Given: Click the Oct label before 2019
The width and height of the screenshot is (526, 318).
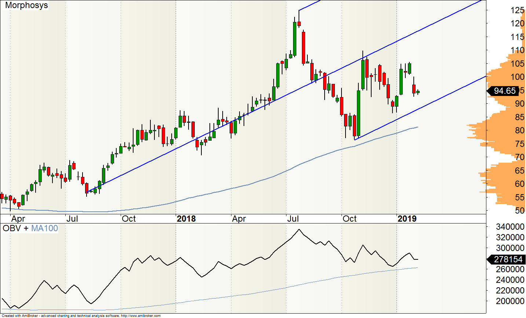Looking at the screenshot, I should 350,219.
